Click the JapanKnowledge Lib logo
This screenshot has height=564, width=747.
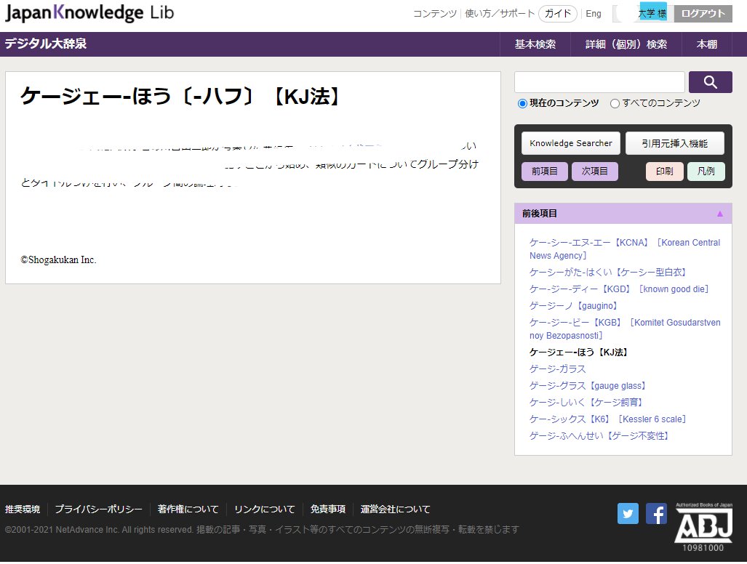(89, 13)
